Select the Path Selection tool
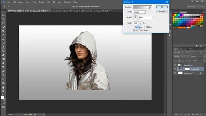 coord(3,79)
